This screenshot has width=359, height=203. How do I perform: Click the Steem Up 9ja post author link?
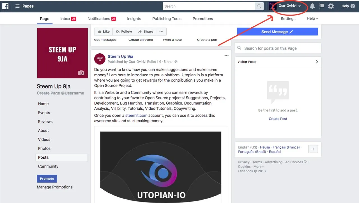pyautogui.click(x=120, y=56)
